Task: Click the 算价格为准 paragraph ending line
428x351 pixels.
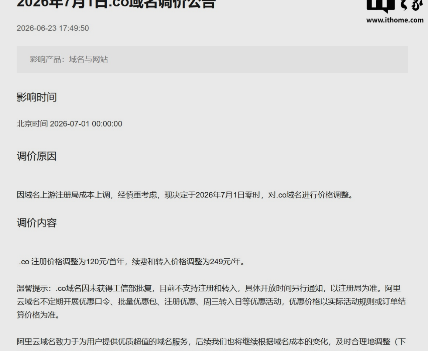Action: pyautogui.click(x=38, y=315)
